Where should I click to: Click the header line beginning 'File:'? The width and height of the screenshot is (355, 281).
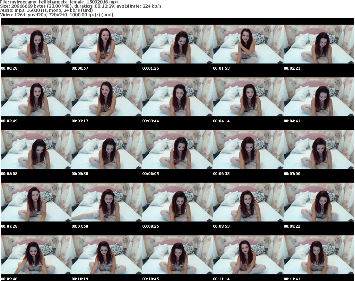59,2
